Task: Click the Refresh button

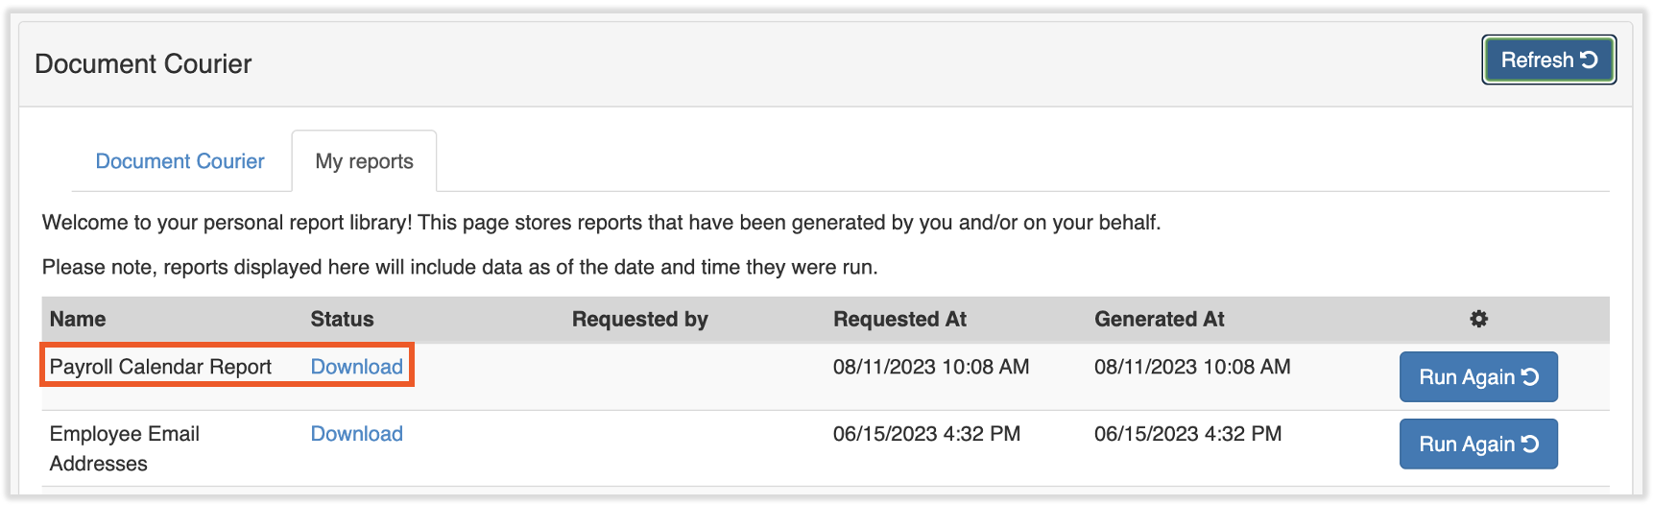Action: (1548, 60)
